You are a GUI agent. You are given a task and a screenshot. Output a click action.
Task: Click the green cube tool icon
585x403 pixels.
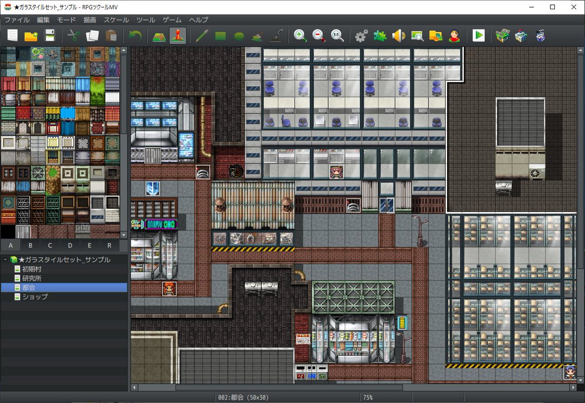[502, 36]
